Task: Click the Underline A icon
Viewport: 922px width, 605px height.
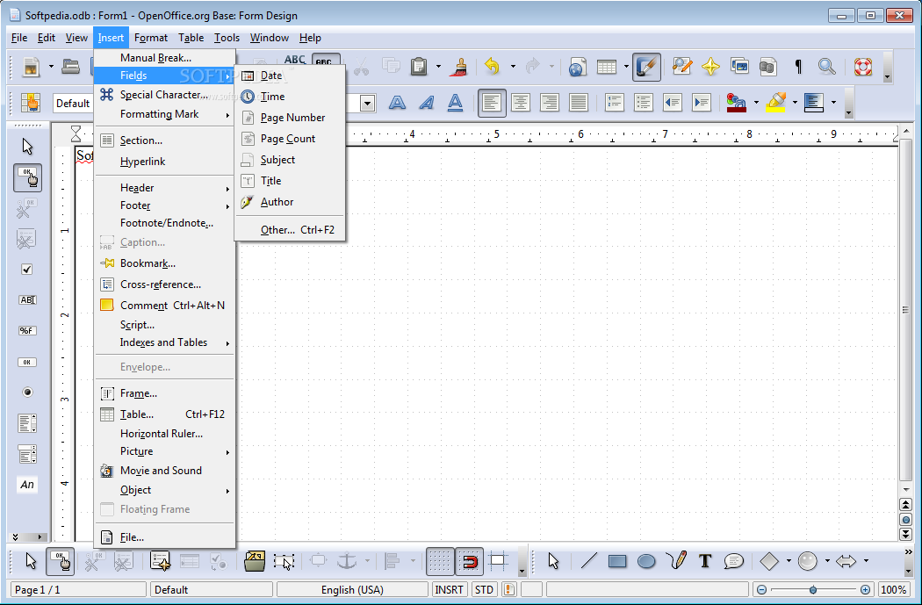Action: tap(455, 103)
